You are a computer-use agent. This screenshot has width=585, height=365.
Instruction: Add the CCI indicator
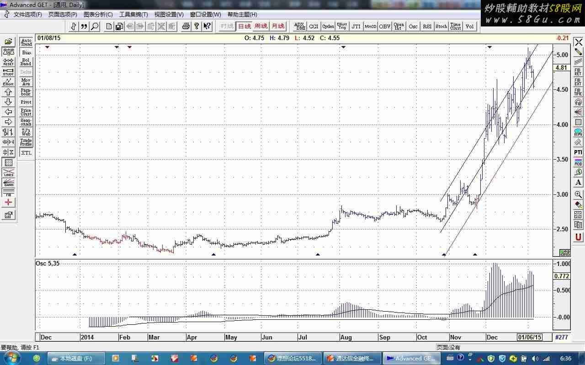314,26
